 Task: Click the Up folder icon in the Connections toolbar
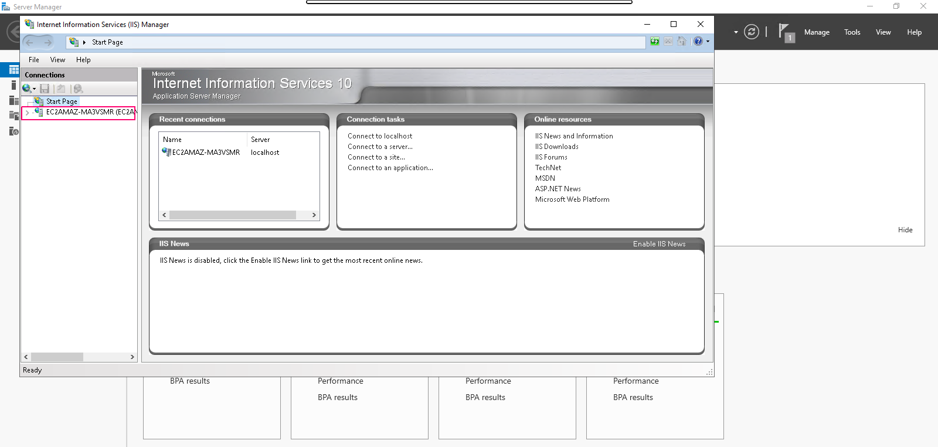point(60,89)
